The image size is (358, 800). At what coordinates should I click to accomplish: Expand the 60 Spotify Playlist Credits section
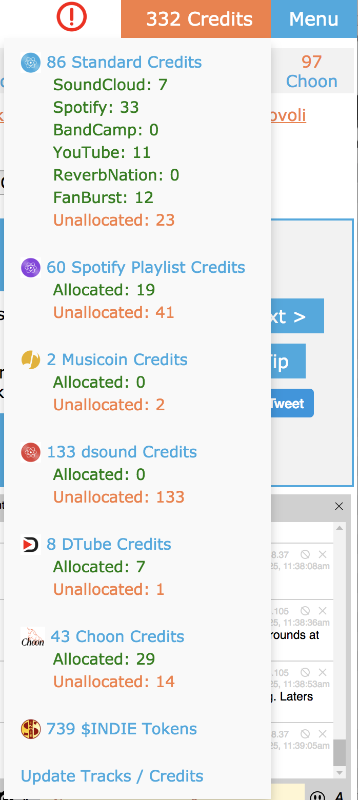[x=146, y=267]
